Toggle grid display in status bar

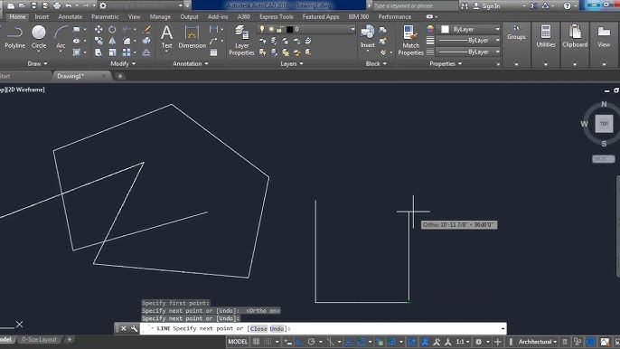point(257,342)
